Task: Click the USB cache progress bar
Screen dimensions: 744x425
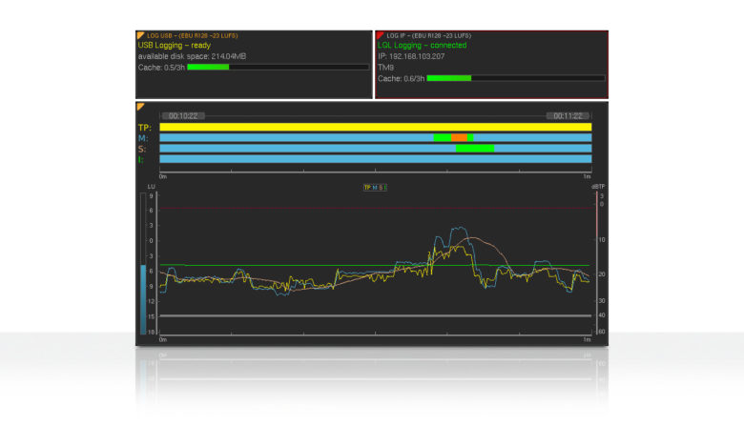Action: pos(278,68)
